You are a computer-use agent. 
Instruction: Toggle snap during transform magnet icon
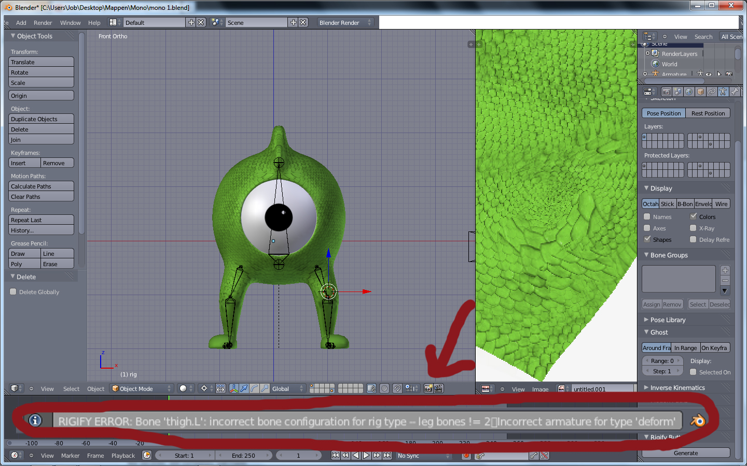point(397,388)
